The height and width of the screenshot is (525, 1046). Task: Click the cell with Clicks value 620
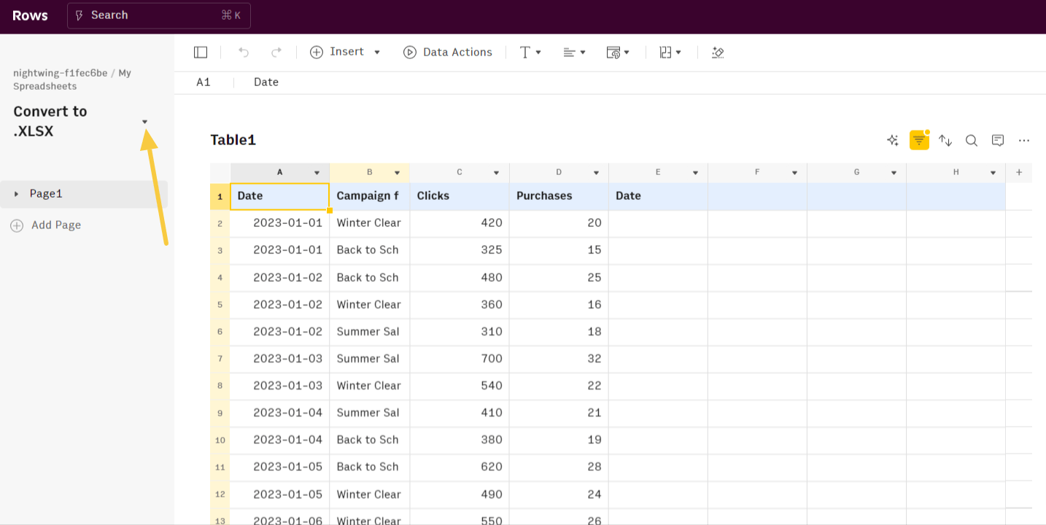(460, 467)
